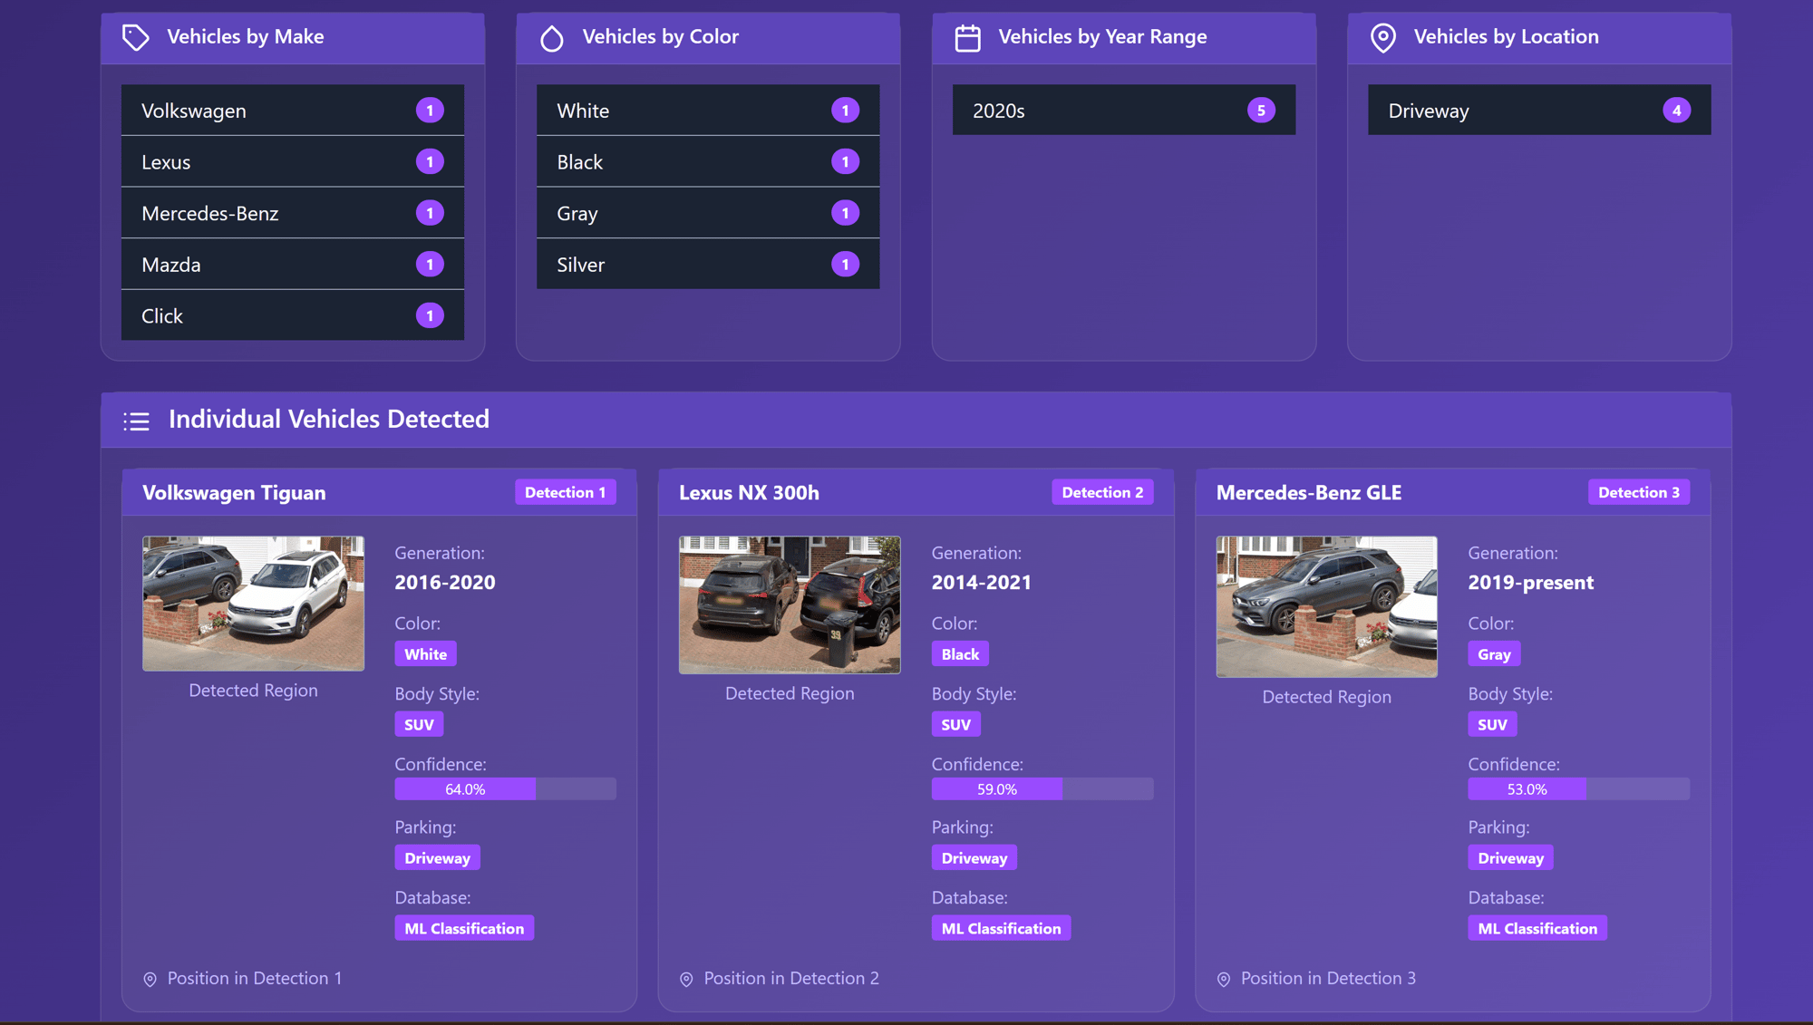This screenshot has height=1025, width=1813.
Task: Click the ML Classification tag on the Lexus card
Action: pyautogui.click(x=1001, y=929)
